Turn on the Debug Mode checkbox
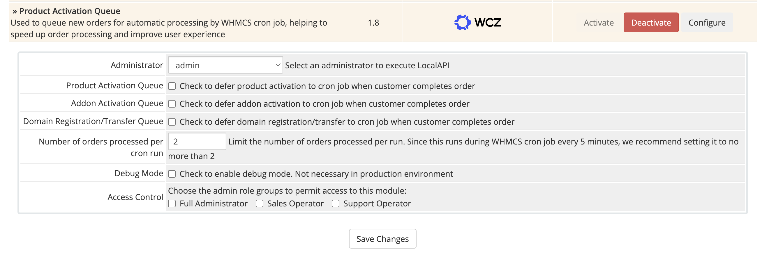Image resolution: width=762 pixels, height=257 pixels. click(172, 174)
